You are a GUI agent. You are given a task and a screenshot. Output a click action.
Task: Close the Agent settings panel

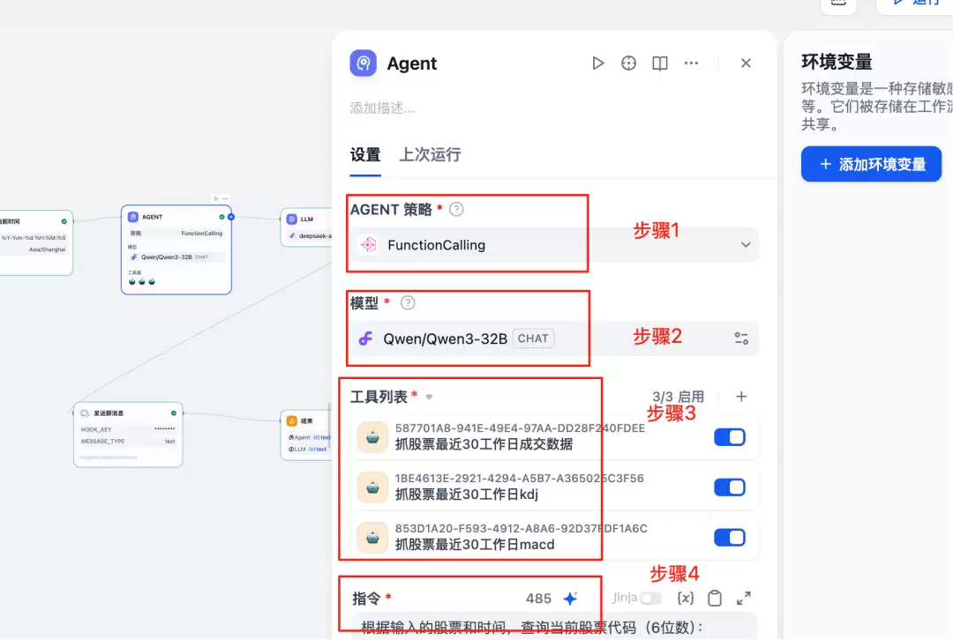(746, 63)
